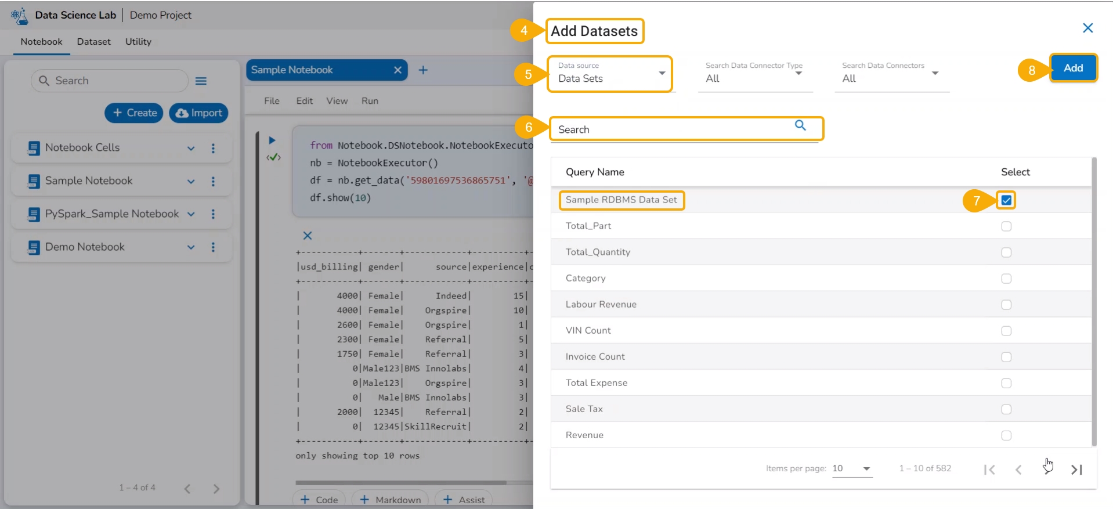Image resolution: width=1113 pixels, height=509 pixels.
Task: Select the Total_Part checkbox
Action: click(x=1006, y=226)
